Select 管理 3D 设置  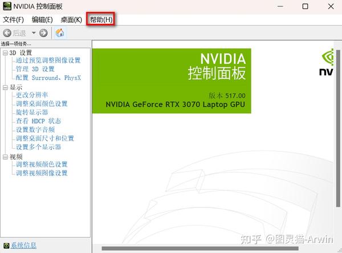[x=35, y=69]
